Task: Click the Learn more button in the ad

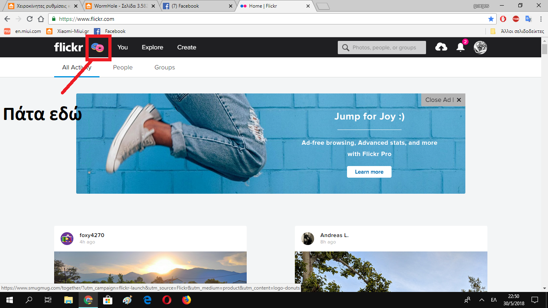Action: 369,172
